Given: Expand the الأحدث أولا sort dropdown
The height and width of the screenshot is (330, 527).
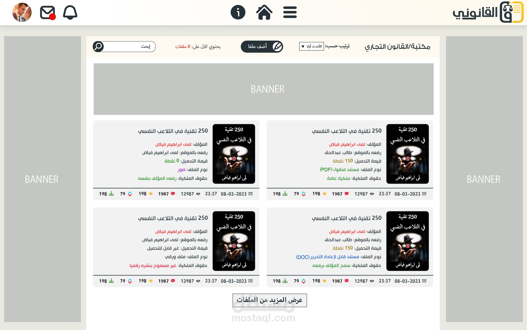Looking at the screenshot, I should [x=311, y=46].
